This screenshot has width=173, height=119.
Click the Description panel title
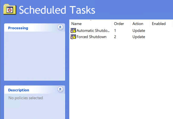tap(18, 90)
